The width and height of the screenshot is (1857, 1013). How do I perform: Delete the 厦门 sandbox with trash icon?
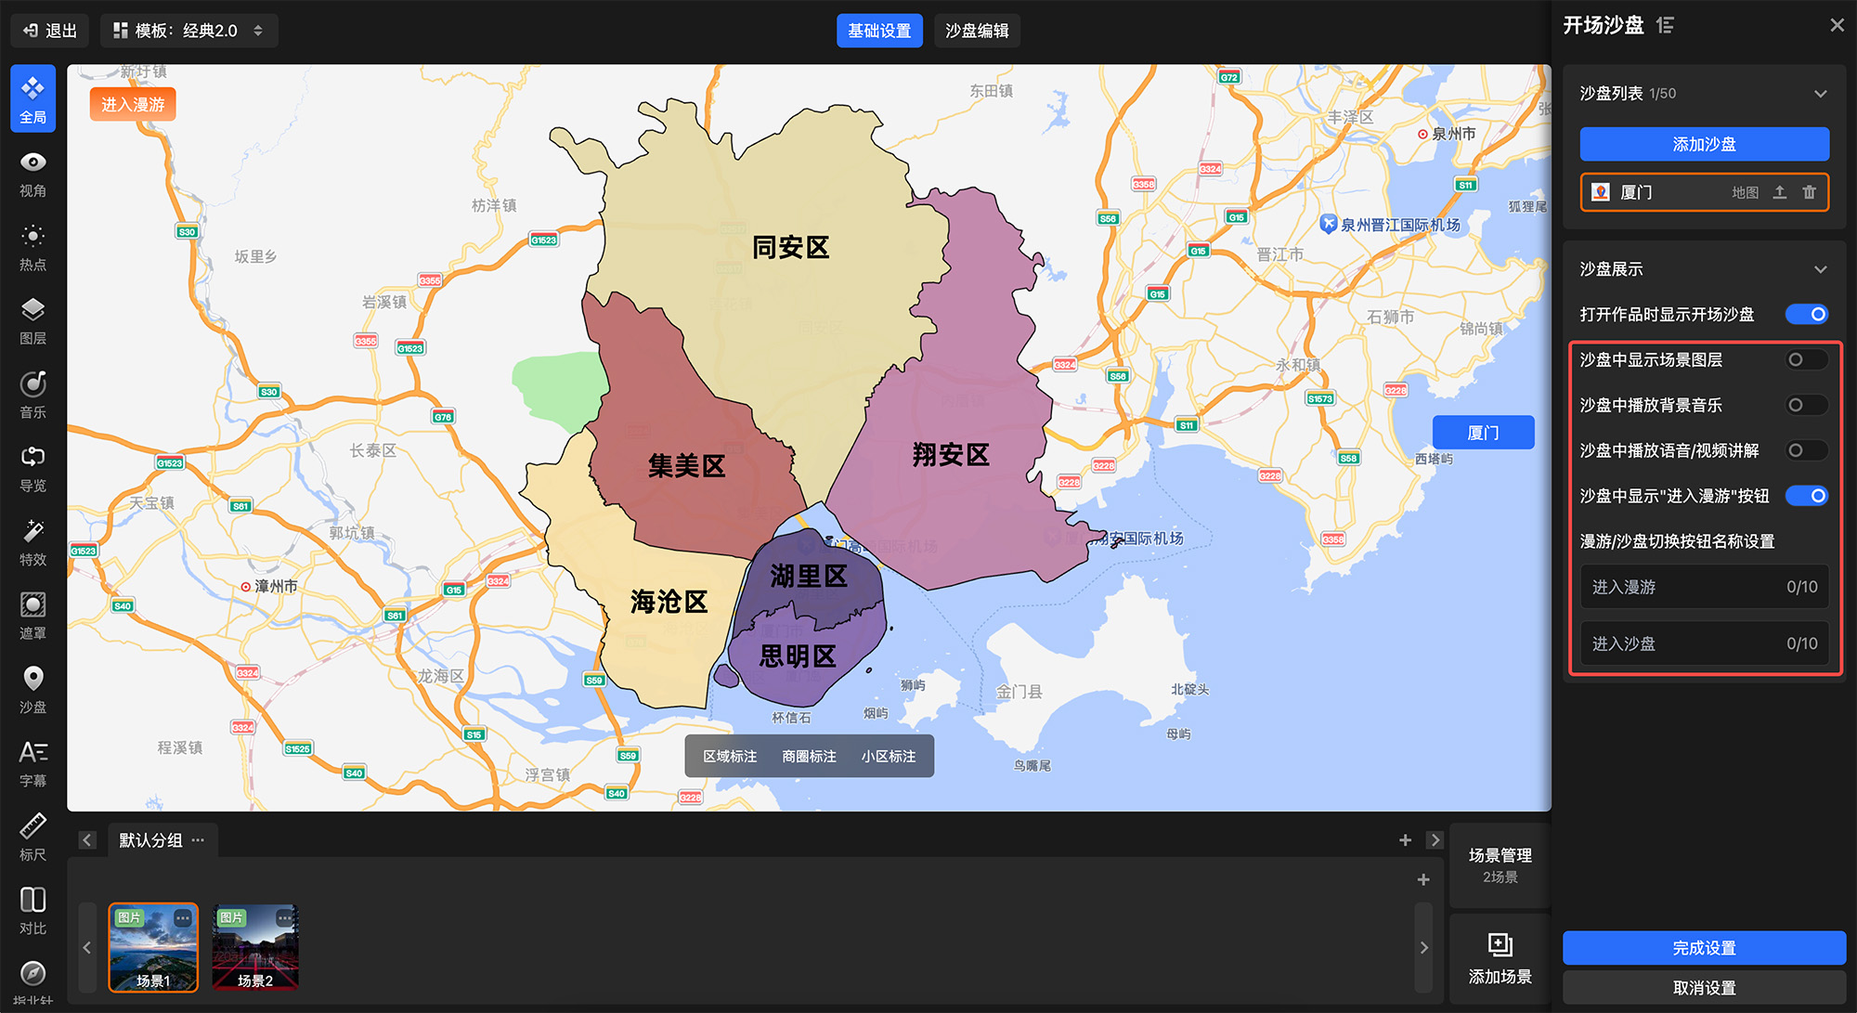1809,192
